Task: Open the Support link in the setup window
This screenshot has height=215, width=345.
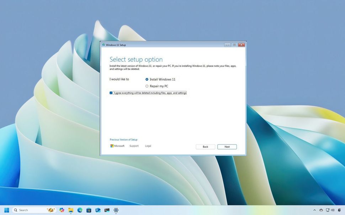Action: click(134, 146)
